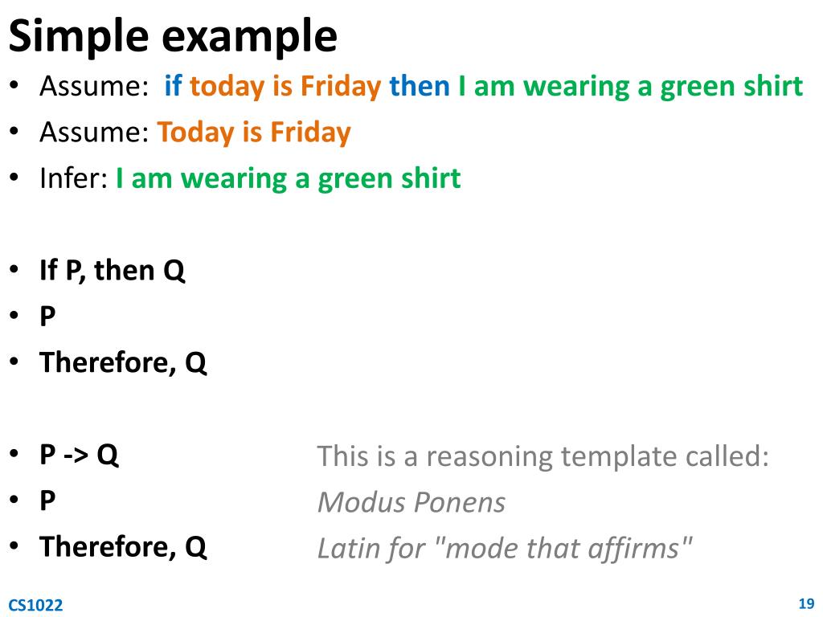Click the first 'Therefore, Q' line
This screenshot has height=617, width=823.
[123, 363]
